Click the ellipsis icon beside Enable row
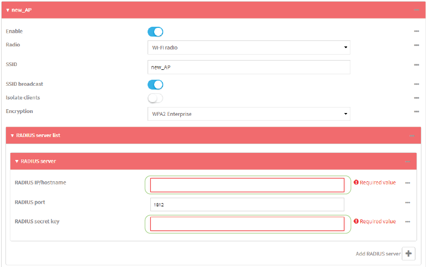428x267 pixels. [x=416, y=32]
